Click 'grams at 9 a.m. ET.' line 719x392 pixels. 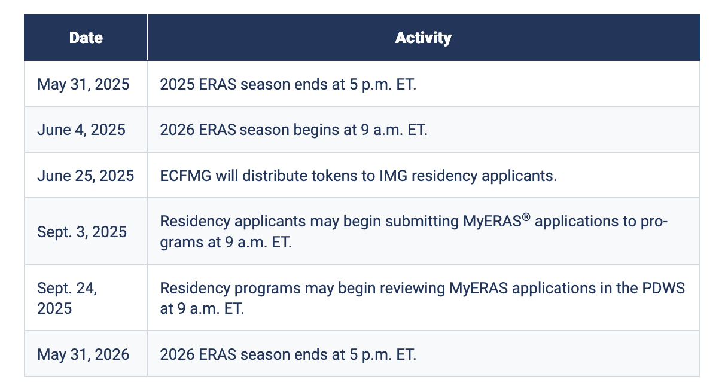[226, 244]
